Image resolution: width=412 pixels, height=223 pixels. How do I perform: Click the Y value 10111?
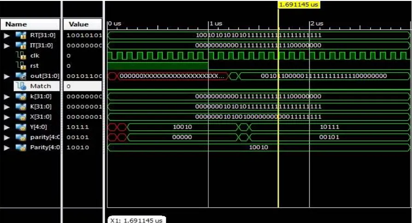coord(78,127)
